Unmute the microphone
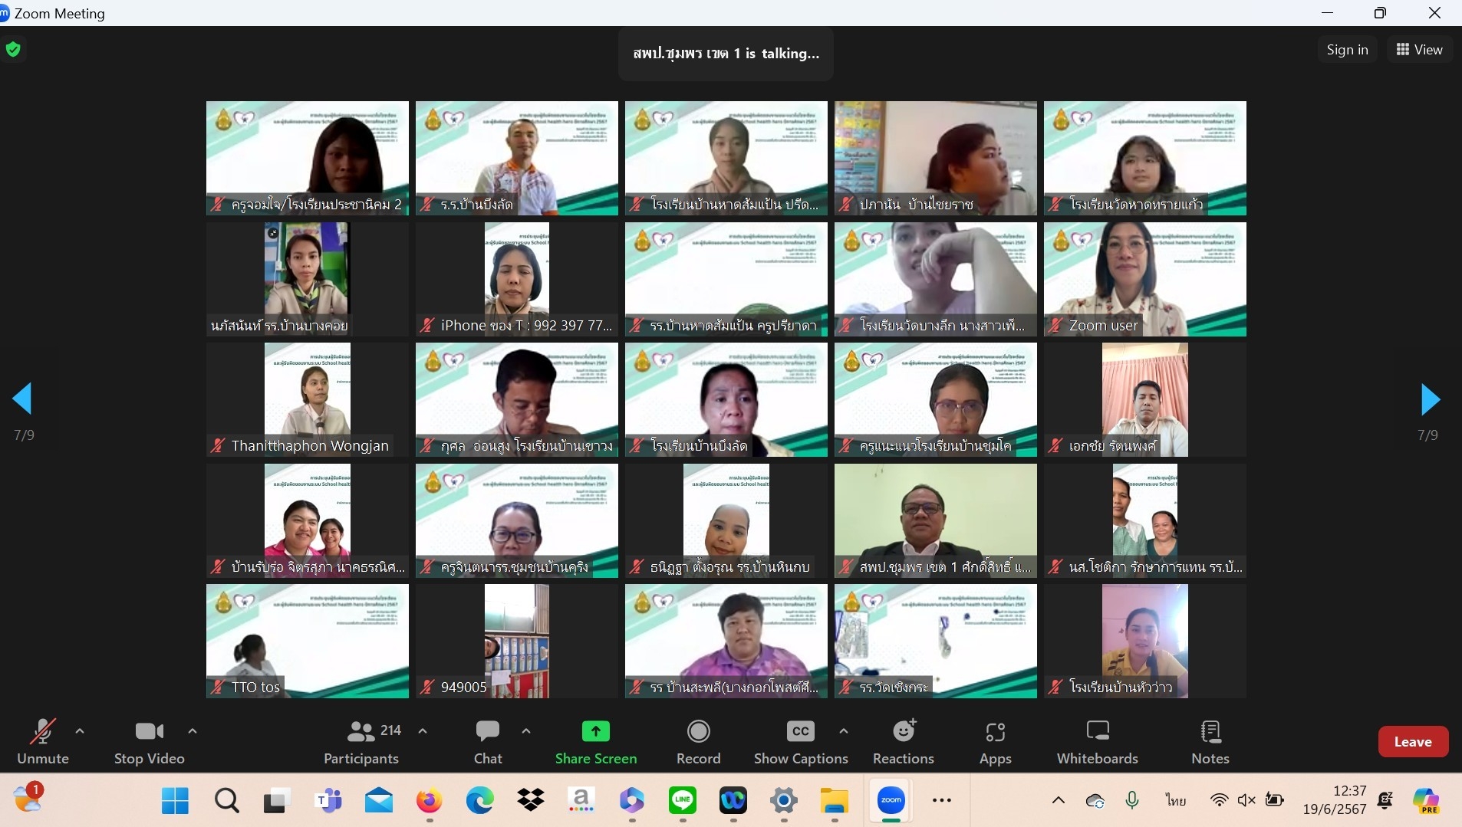The image size is (1462, 827). point(43,742)
